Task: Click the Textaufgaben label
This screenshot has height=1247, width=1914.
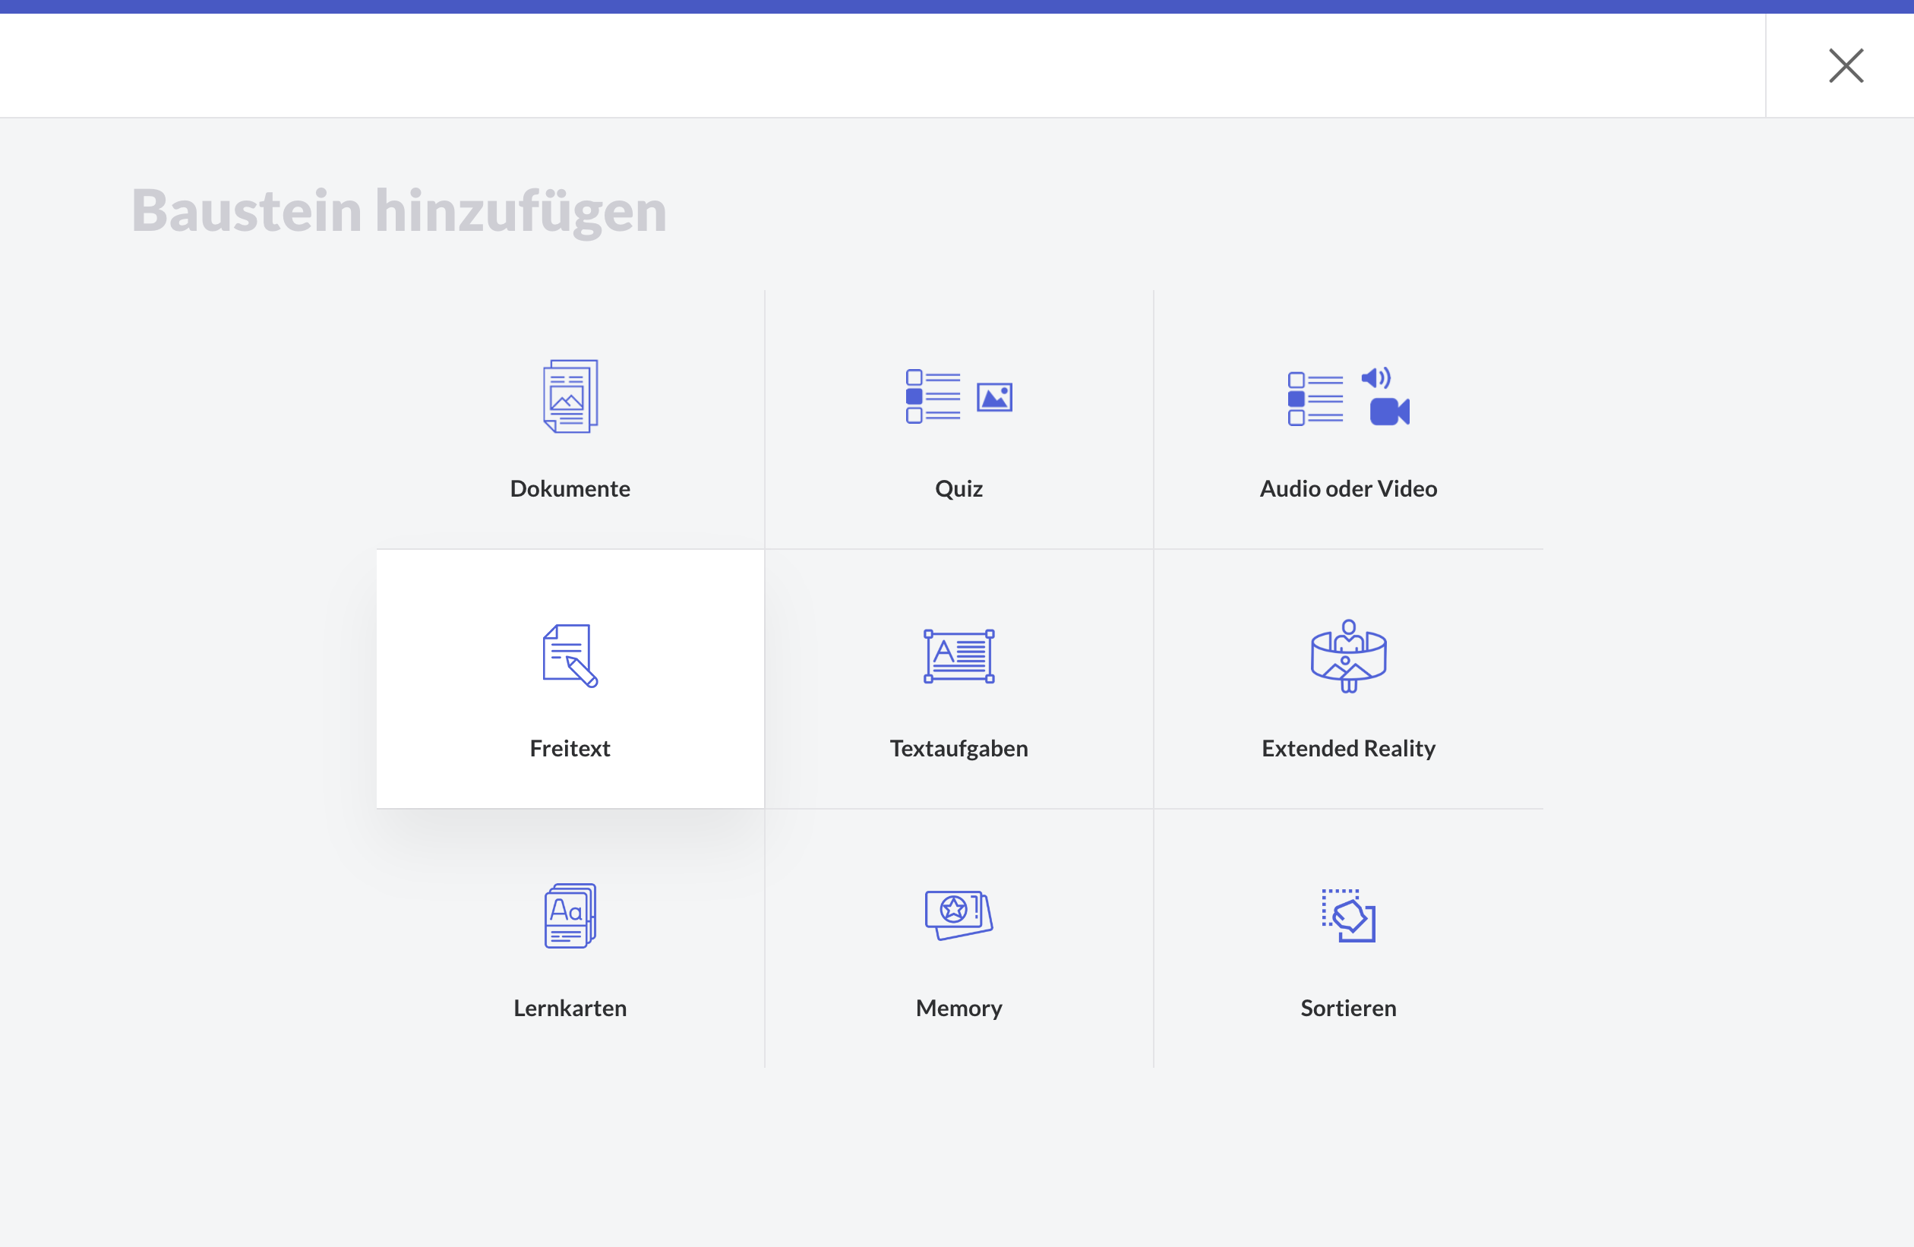Action: [x=959, y=748]
